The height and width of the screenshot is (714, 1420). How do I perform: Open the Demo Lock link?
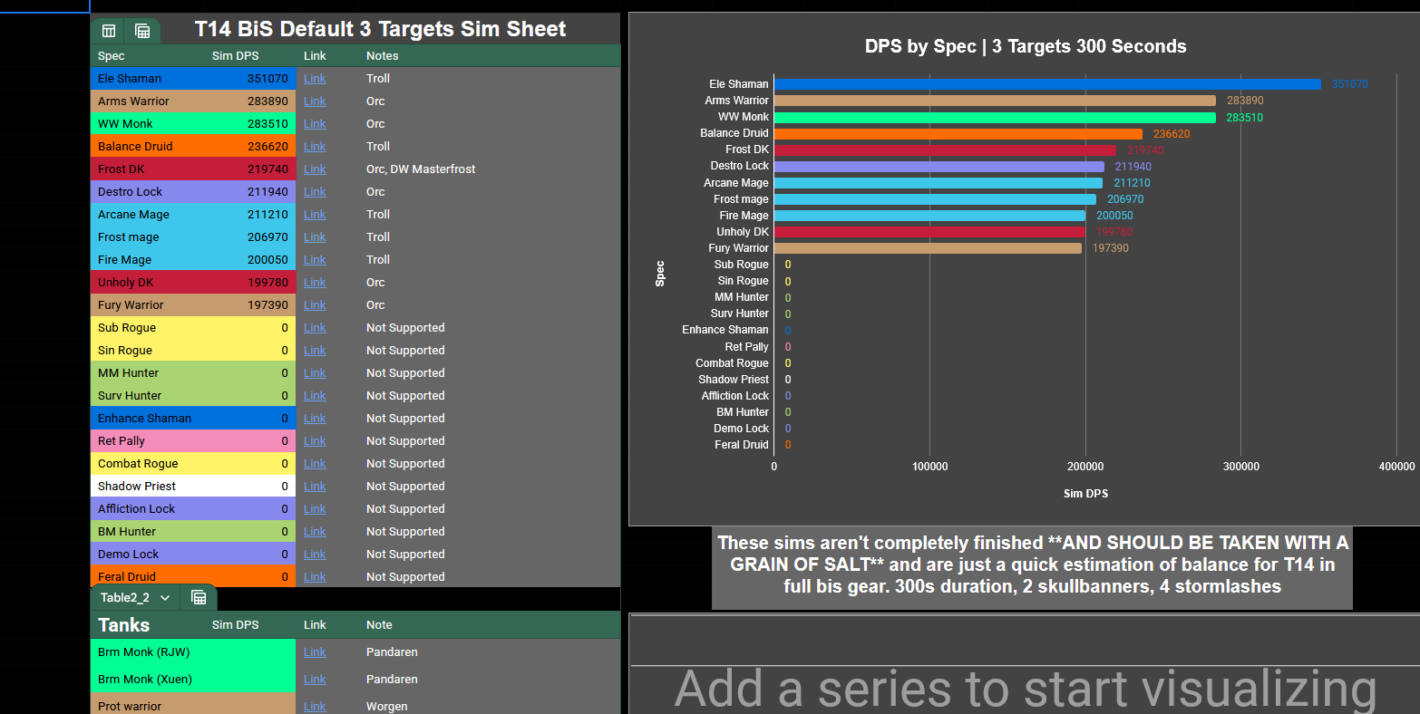click(315, 555)
